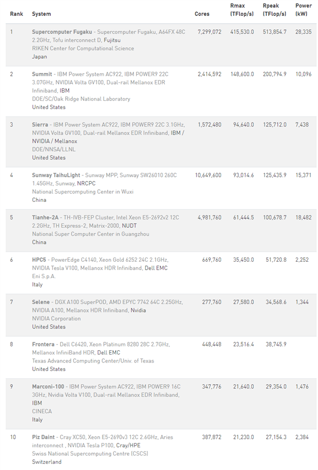Image resolution: width=318 pixels, height=470 pixels.
Task: Open the Selene system entry
Action: (41, 302)
